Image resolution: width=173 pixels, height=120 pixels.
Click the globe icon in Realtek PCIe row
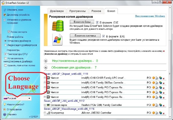click(x=161, y=105)
